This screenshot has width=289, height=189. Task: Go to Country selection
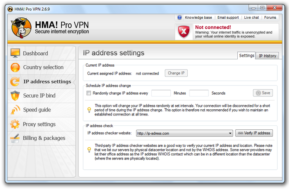click(42, 67)
